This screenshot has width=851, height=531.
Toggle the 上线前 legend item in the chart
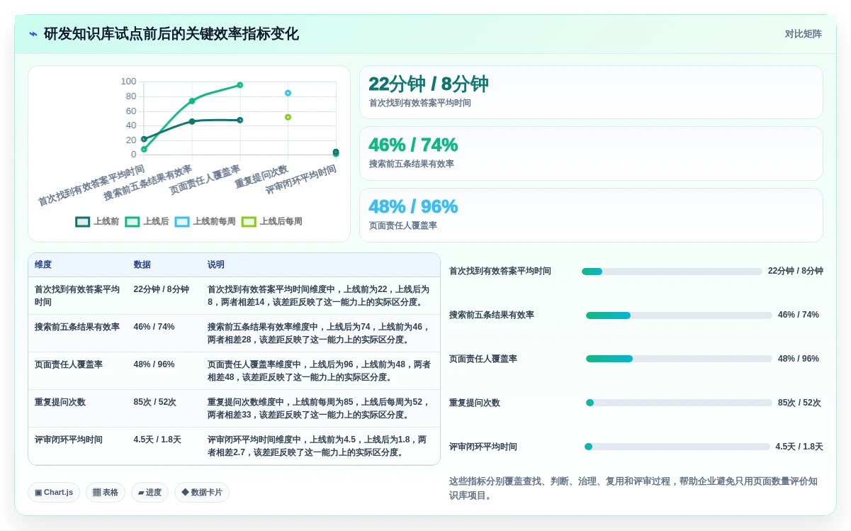pyautogui.click(x=98, y=221)
